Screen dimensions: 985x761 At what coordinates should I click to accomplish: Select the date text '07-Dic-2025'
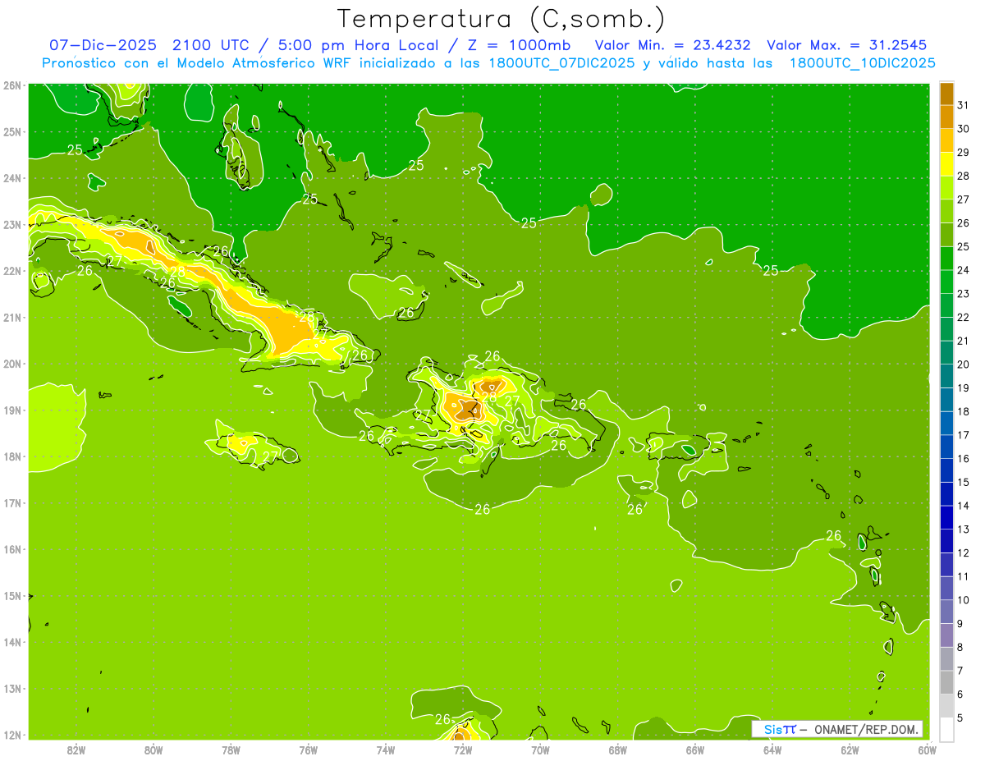pyautogui.click(x=104, y=45)
